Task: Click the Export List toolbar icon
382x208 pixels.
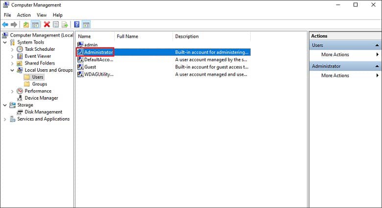Action: (x=65, y=24)
